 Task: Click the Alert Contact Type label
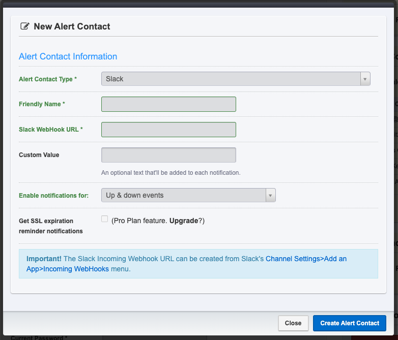tap(48, 79)
